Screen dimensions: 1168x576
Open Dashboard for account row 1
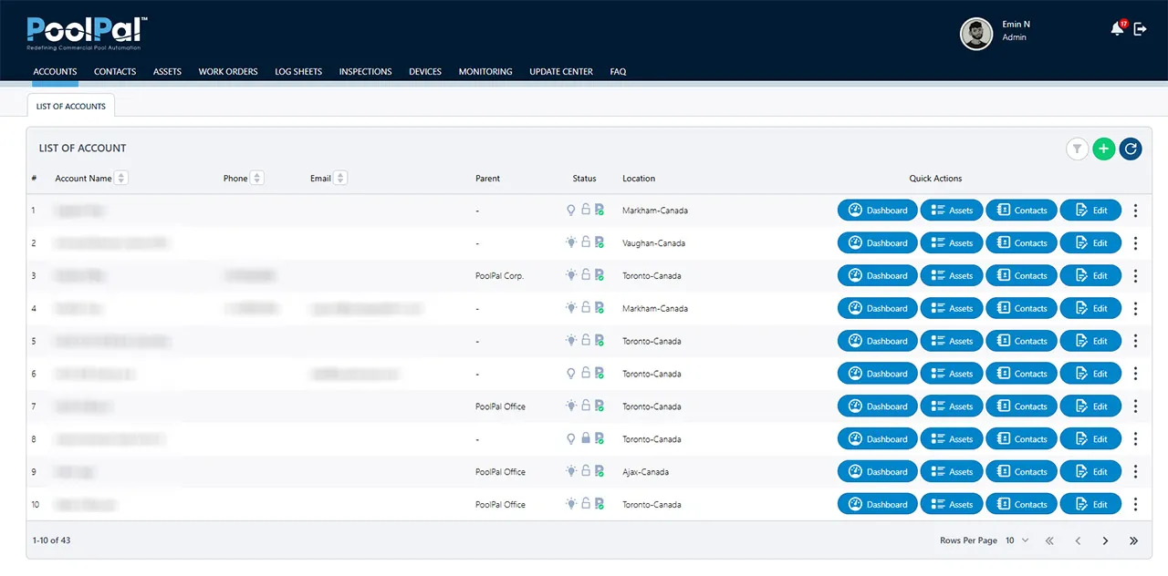point(878,211)
